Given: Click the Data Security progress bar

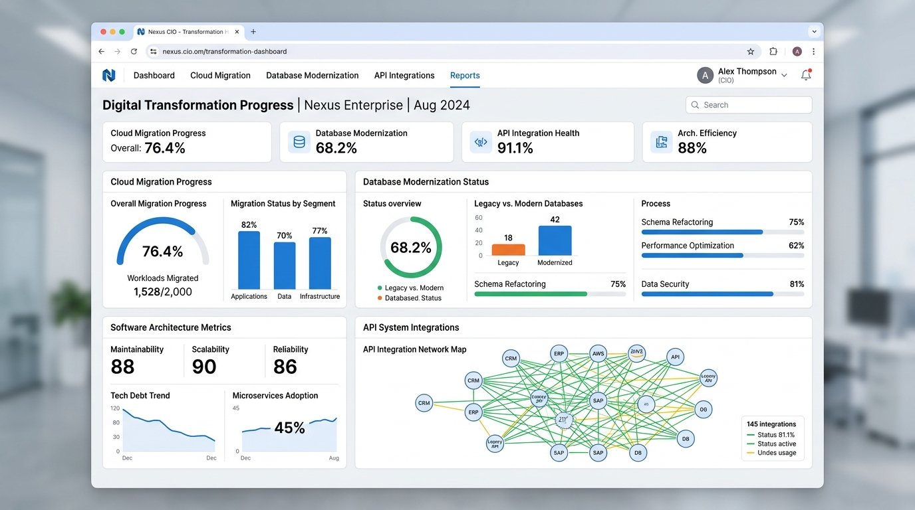Looking at the screenshot, I should tap(723, 294).
